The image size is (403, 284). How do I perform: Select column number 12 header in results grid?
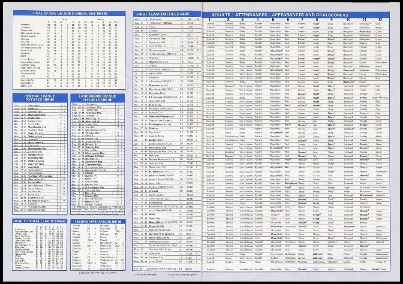380,20
